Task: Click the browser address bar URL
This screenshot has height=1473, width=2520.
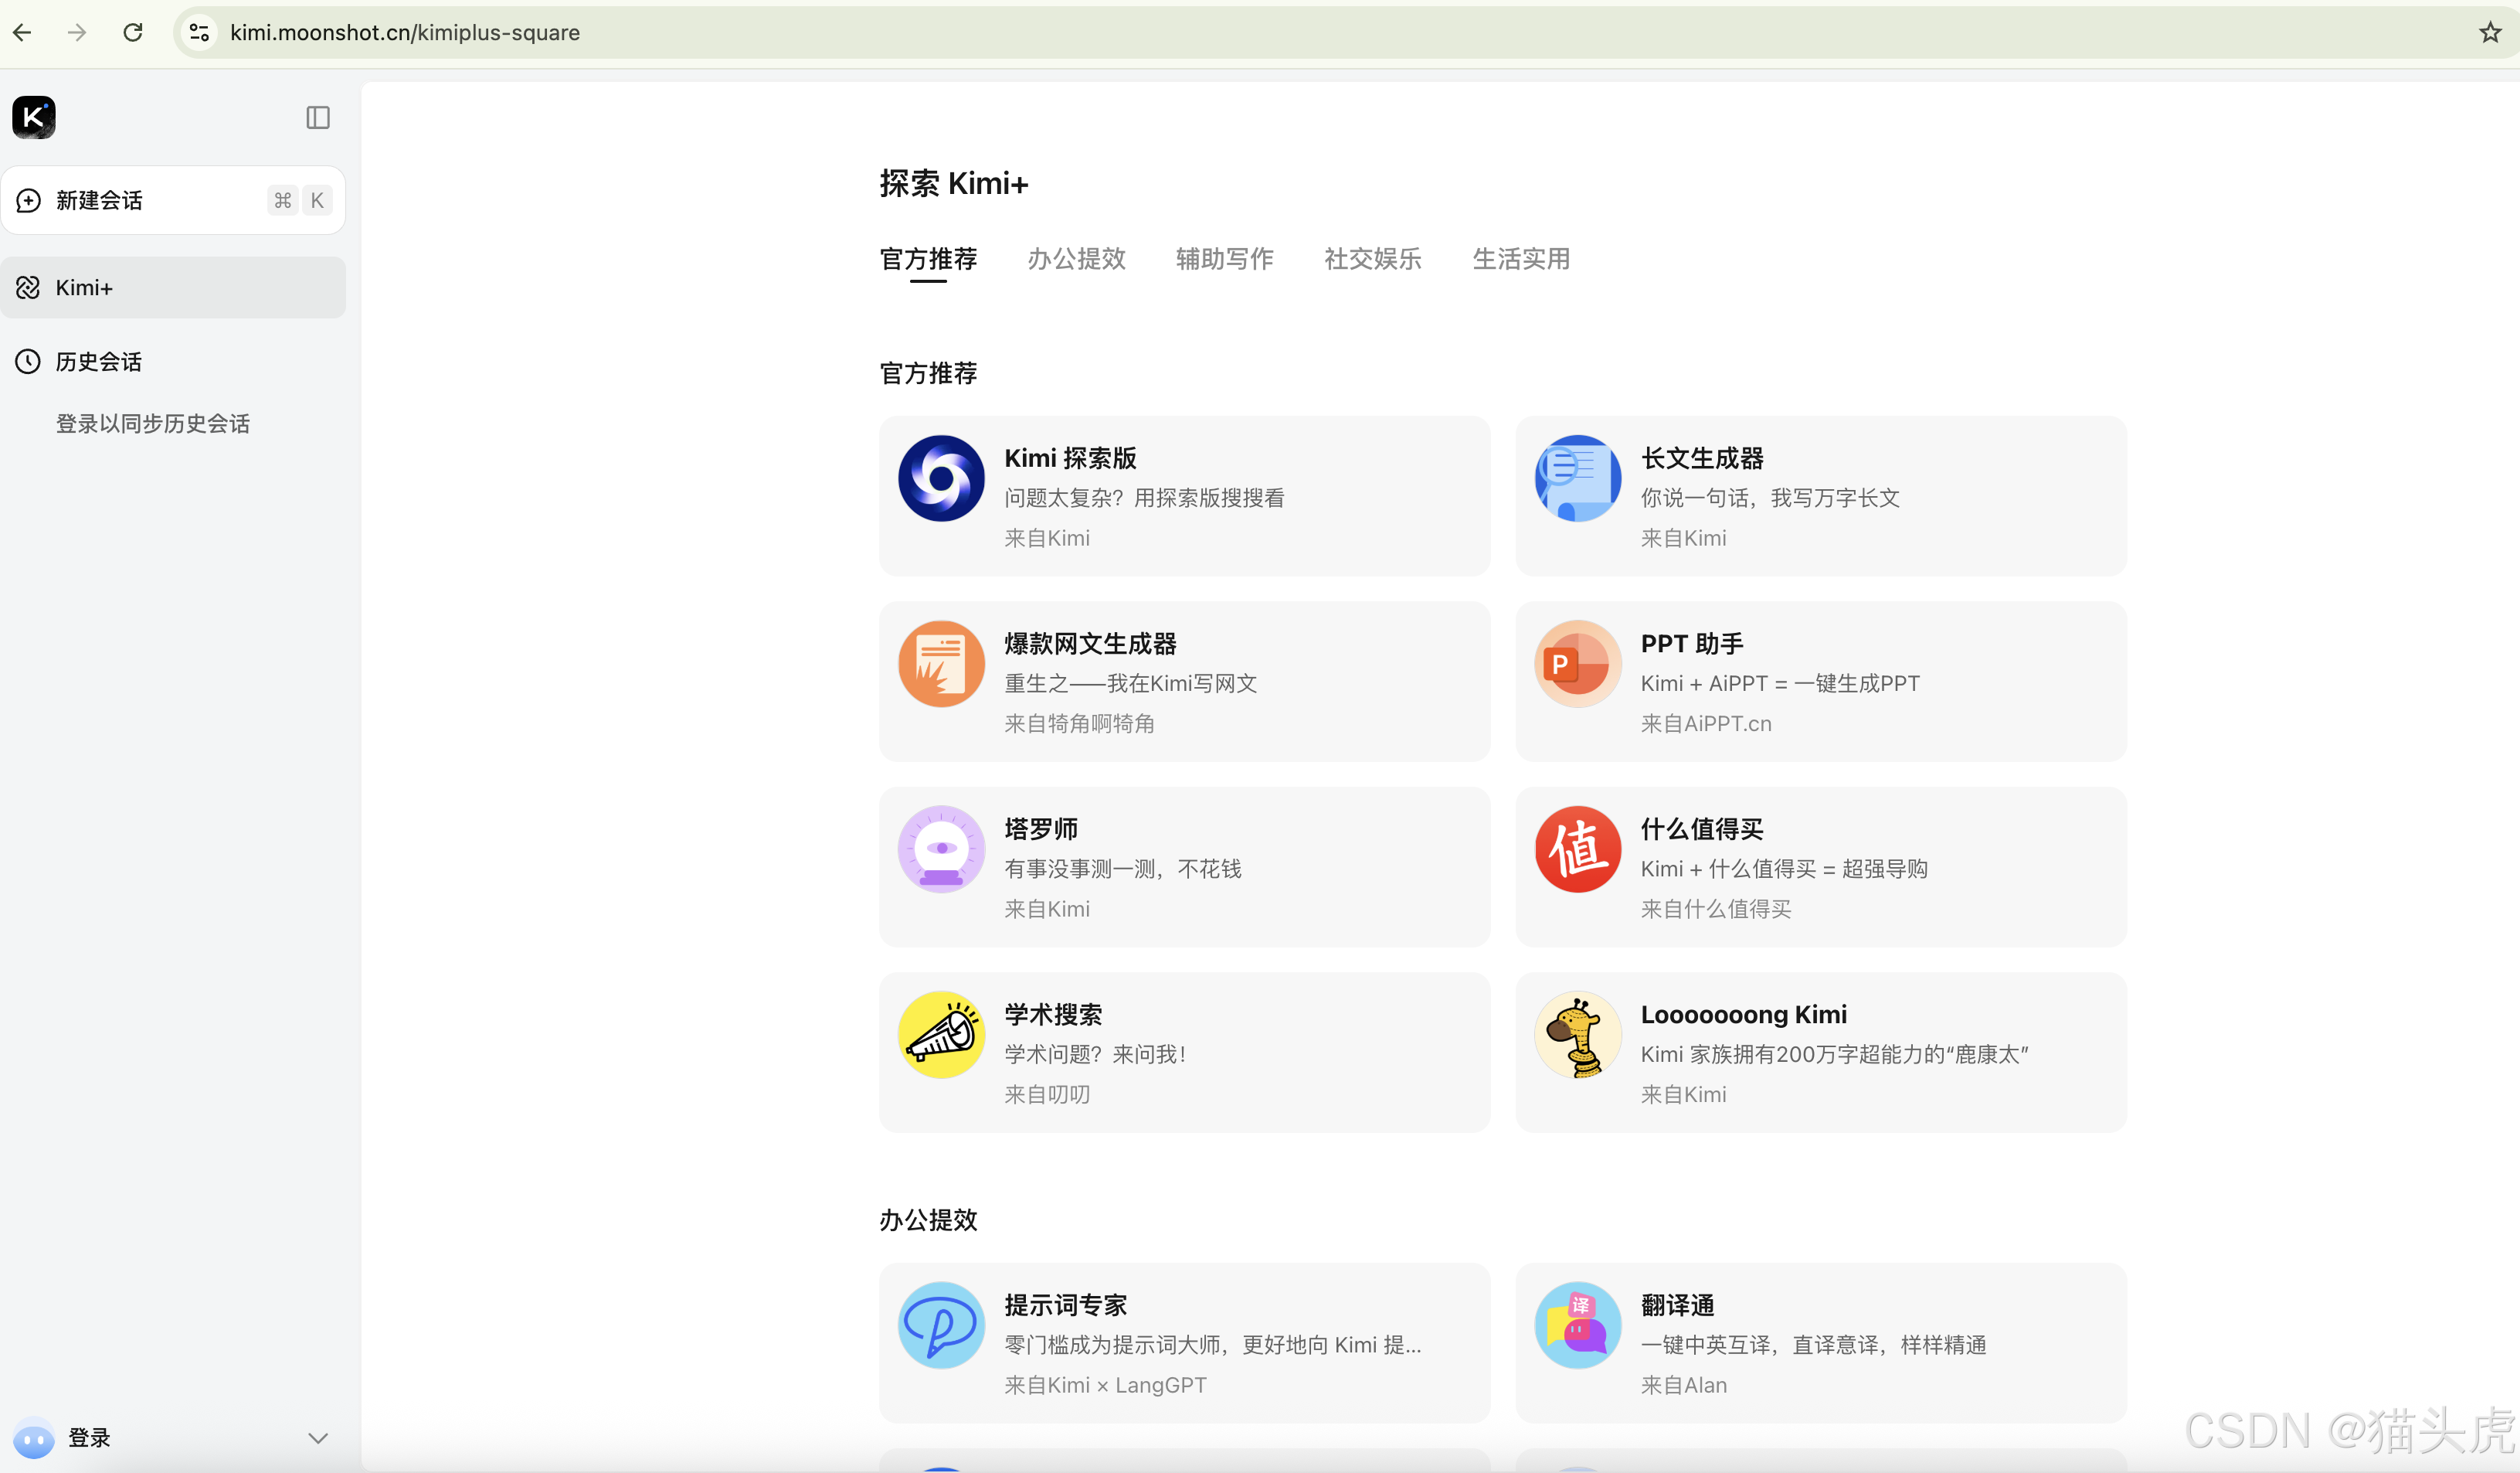Action: [404, 32]
